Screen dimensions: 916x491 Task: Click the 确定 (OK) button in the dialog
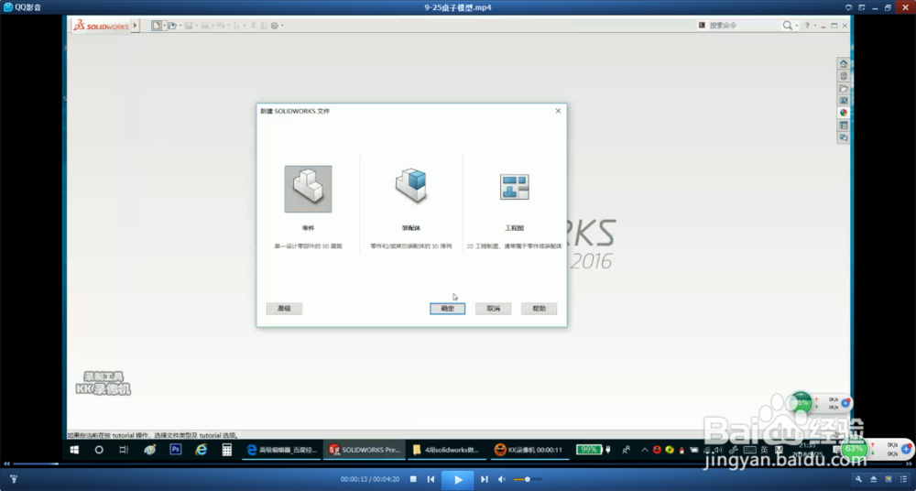pos(448,309)
